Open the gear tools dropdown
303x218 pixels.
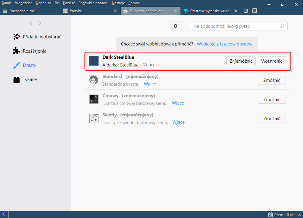tap(177, 26)
